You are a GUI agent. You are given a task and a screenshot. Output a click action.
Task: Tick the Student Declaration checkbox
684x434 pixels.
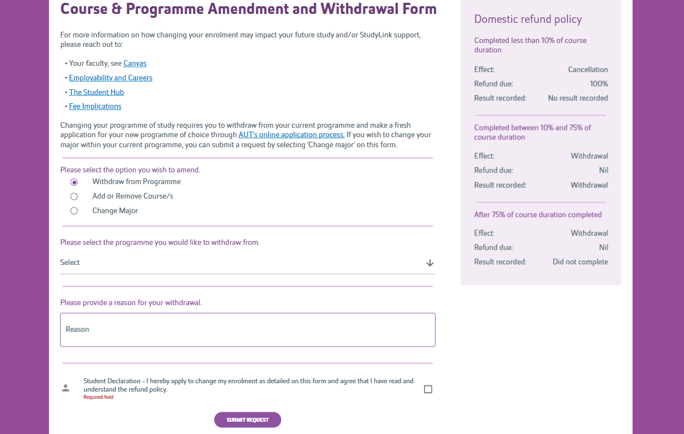(428, 389)
